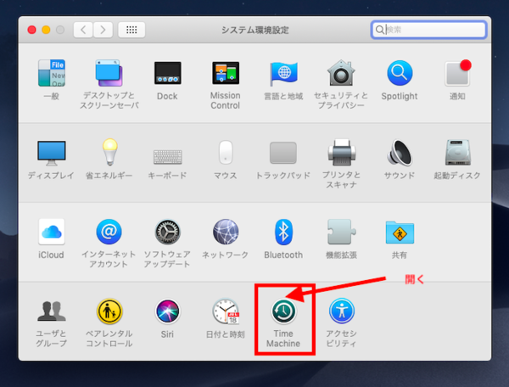The width and height of the screenshot is (509, 387).
Task: Click the magnifier icon in search field
Action: pos(379,30)
